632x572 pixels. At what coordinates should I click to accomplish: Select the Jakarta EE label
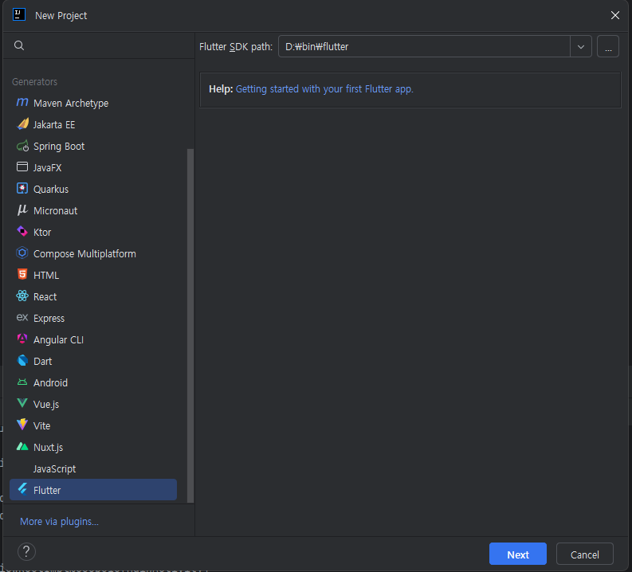point(54,125)
